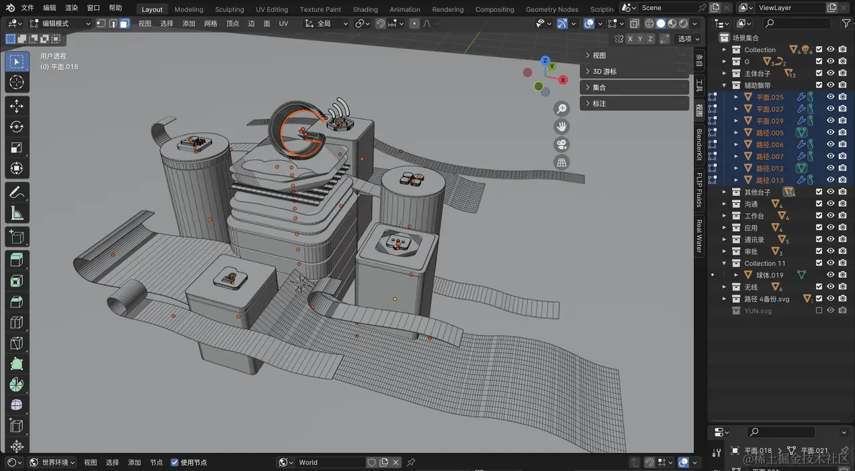Screen dimensions: 855x471
Task: Select the Move tool in left toolbar
Action: point(17,106)
